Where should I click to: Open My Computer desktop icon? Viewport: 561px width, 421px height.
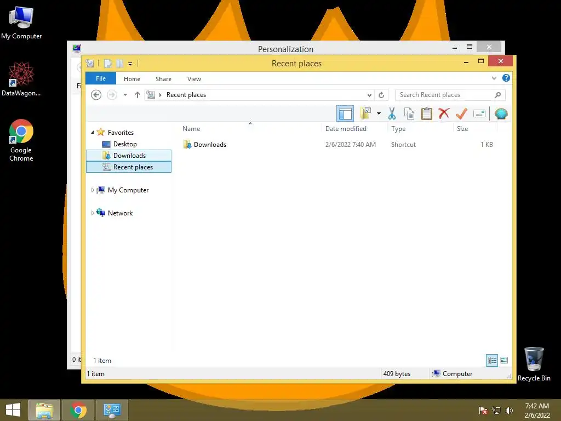[21, 22]
